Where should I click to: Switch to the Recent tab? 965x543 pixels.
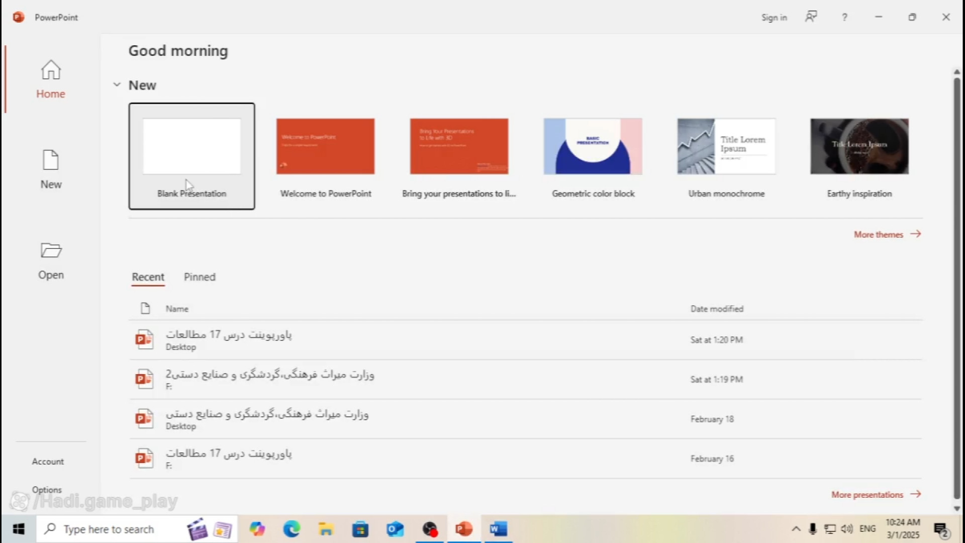(148, 277)
